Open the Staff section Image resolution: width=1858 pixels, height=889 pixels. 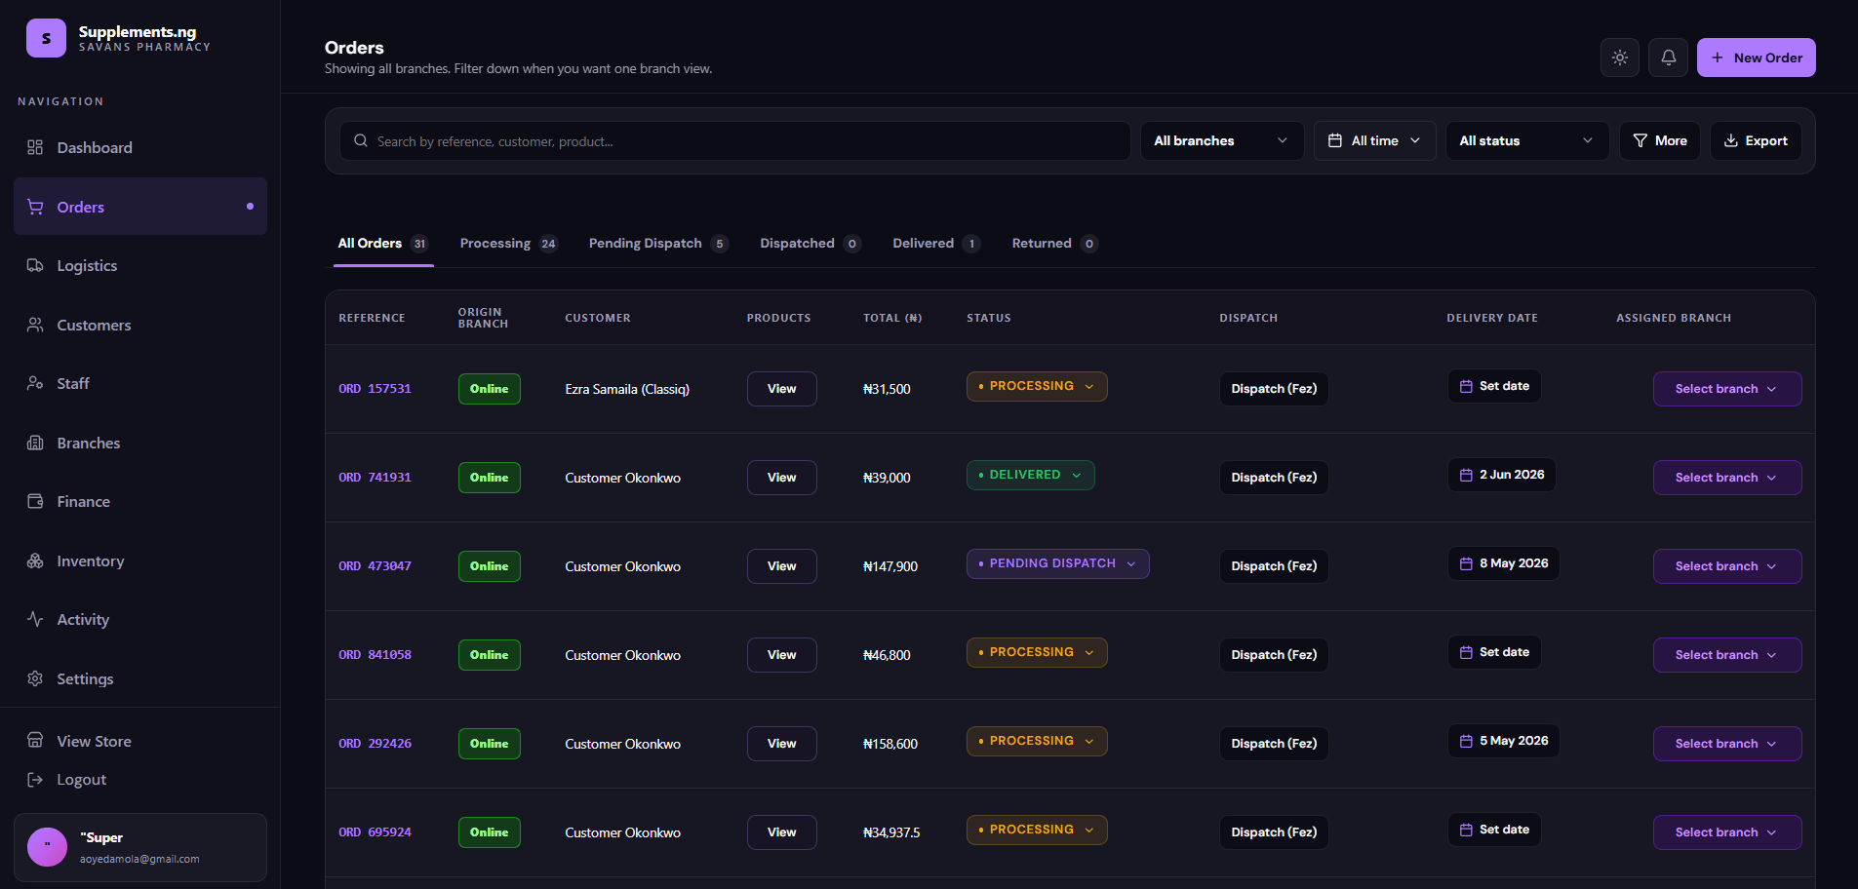point(73,383)
